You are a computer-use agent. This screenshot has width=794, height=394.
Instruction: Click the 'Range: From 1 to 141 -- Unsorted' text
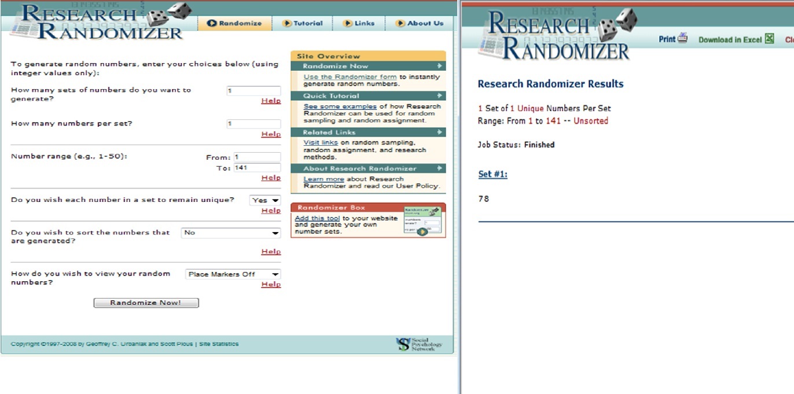pos(543,121)
